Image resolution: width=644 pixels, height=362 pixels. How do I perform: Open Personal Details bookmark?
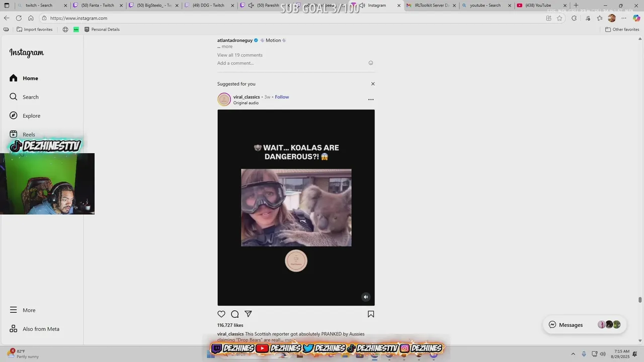[x=102, y=30]
